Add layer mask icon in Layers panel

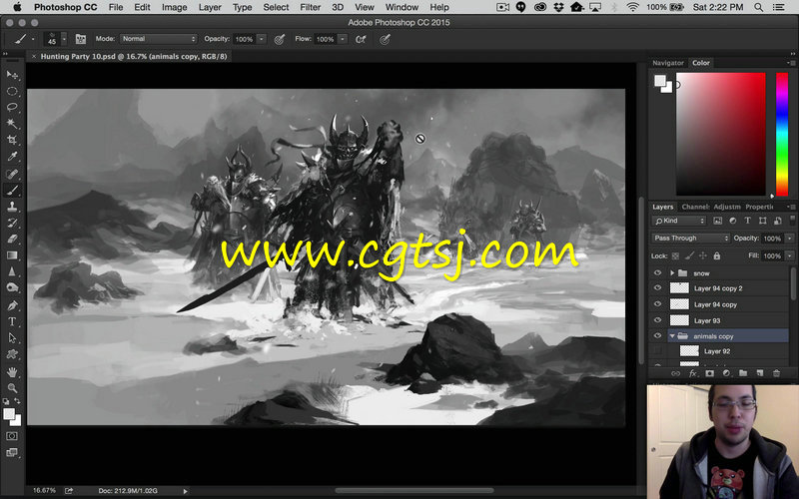coord(709,373)
